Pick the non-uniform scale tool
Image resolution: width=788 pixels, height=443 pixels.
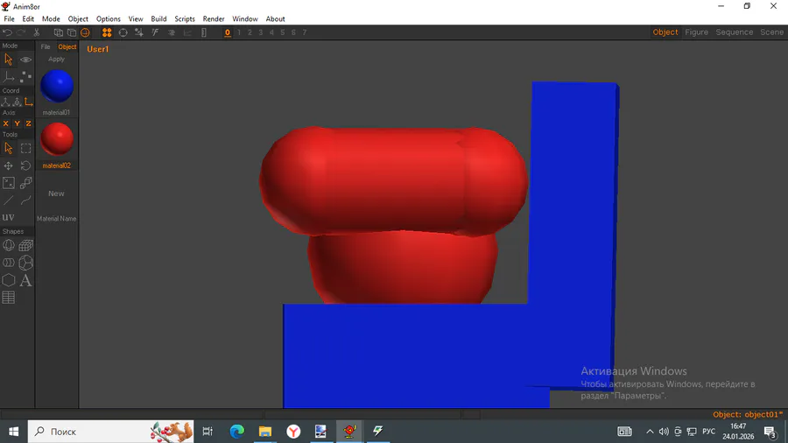click(9, 183)
